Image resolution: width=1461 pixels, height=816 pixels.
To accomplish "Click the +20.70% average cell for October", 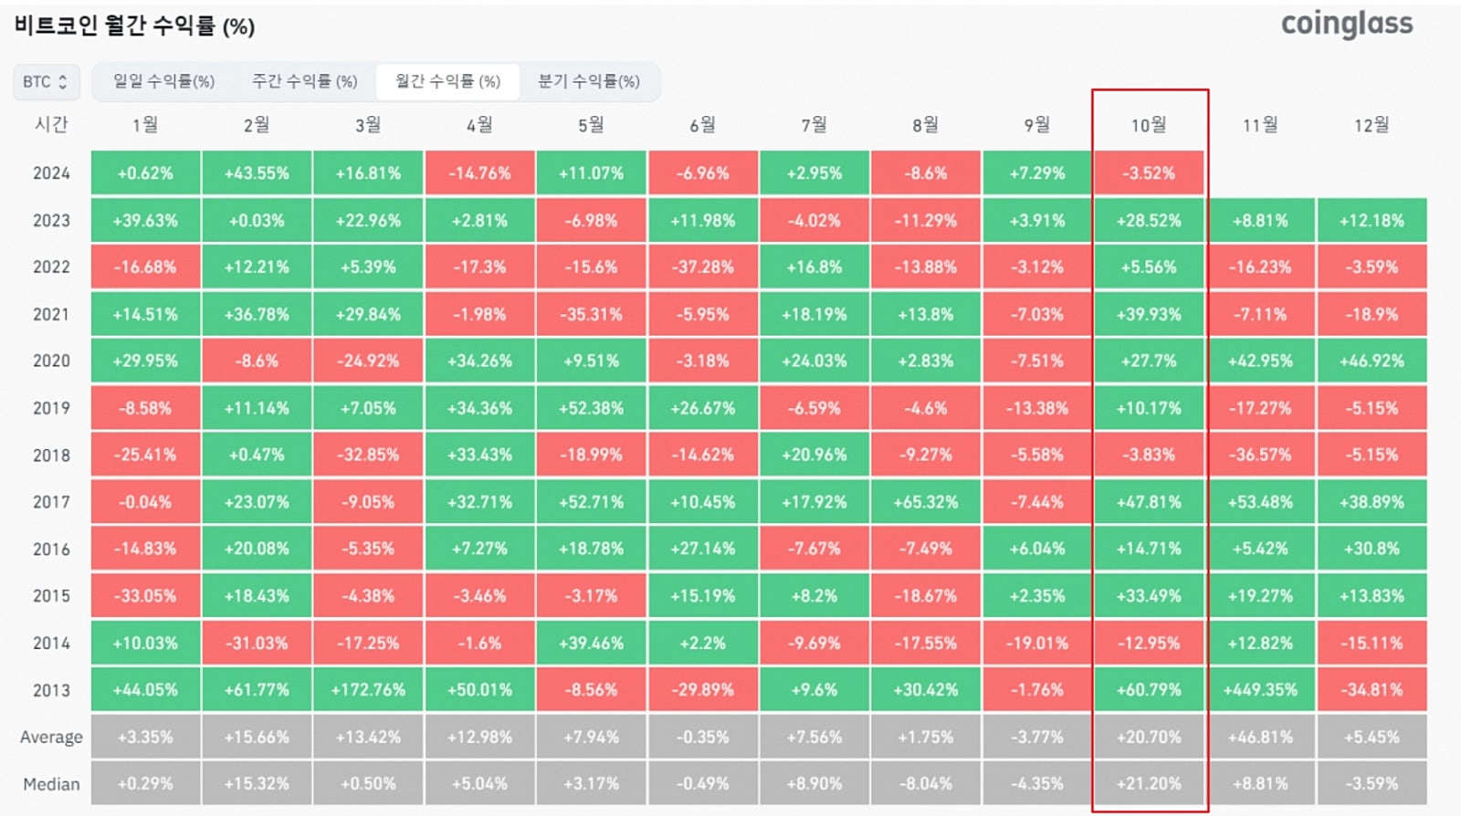I will click(1149, 737).
